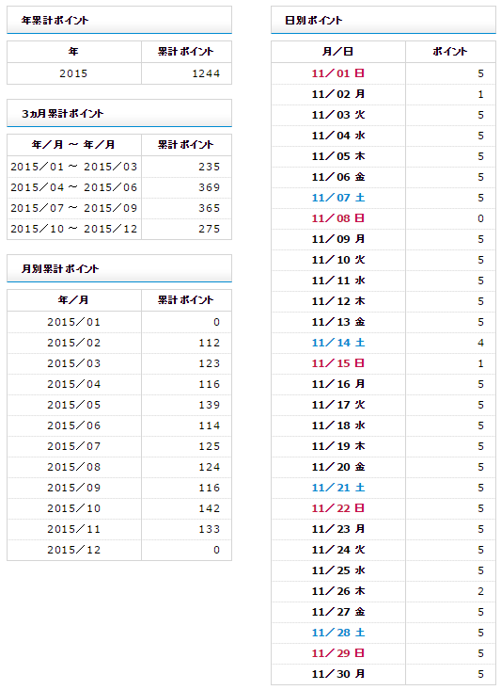Select the date 11/04 水
501x690 pixels.
coord(338,136)
